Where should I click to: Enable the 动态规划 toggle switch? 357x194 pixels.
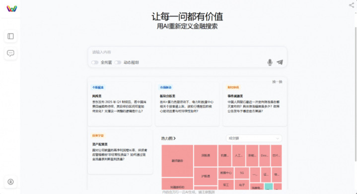(118, 62)
